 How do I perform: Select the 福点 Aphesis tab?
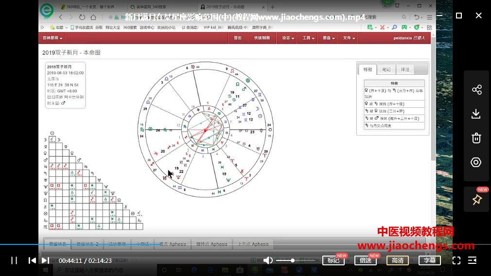(173, 244)
